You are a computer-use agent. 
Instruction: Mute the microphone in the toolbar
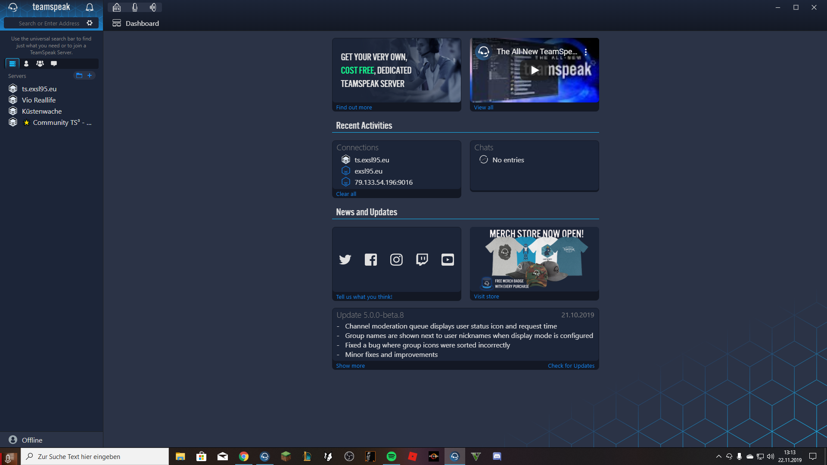(135, 7)
